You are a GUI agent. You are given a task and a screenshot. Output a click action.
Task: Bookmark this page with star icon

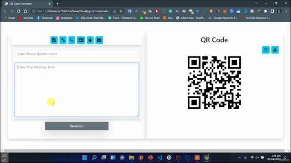(x=121, y=11)
